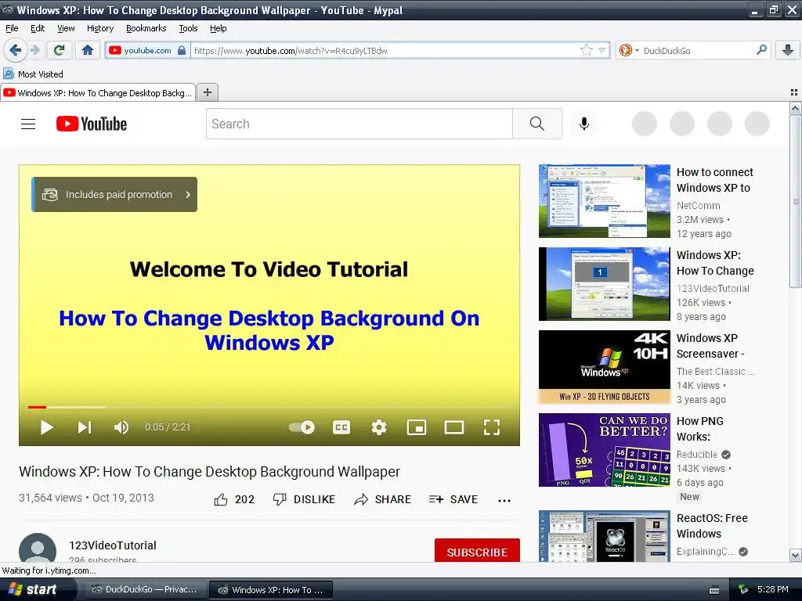The width and height of the screenshot is (802, 601).
Task: Open the Help menu
Action: click(219, 28)
